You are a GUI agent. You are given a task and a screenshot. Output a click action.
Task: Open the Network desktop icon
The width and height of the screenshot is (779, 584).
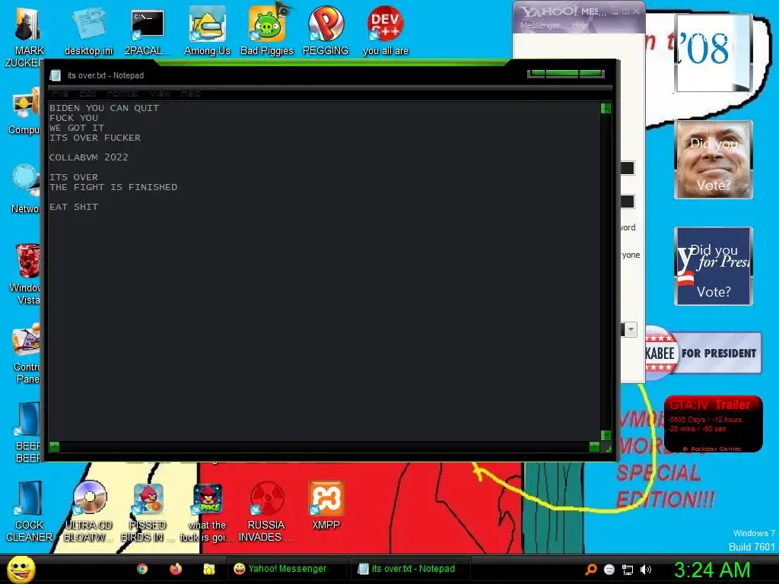tap(26, 189)
